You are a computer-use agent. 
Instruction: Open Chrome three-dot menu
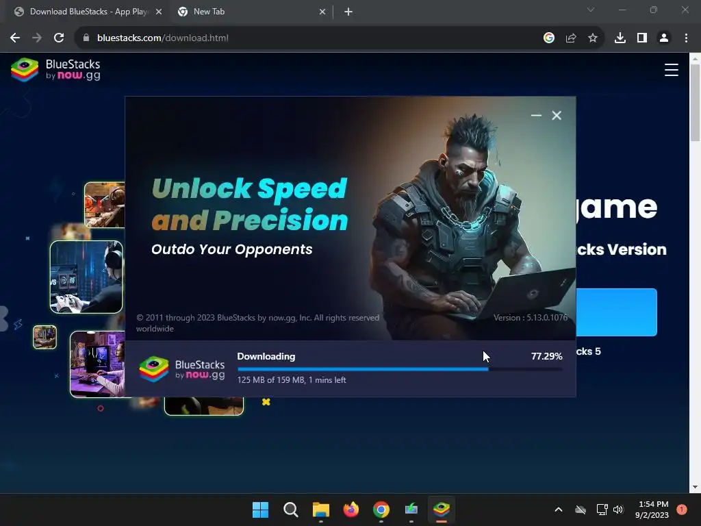[x=686, y=38]
